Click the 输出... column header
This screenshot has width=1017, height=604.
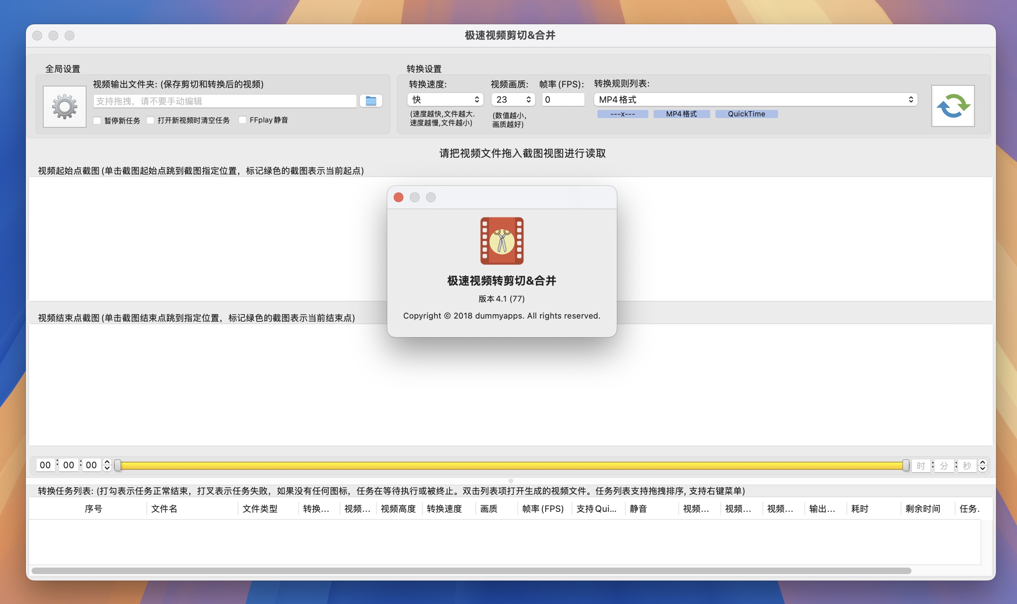(825, 509)
